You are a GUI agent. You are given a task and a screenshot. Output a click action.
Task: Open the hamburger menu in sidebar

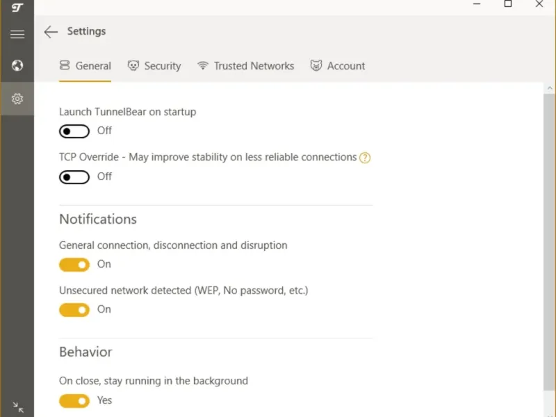click(x=17, y=34)
